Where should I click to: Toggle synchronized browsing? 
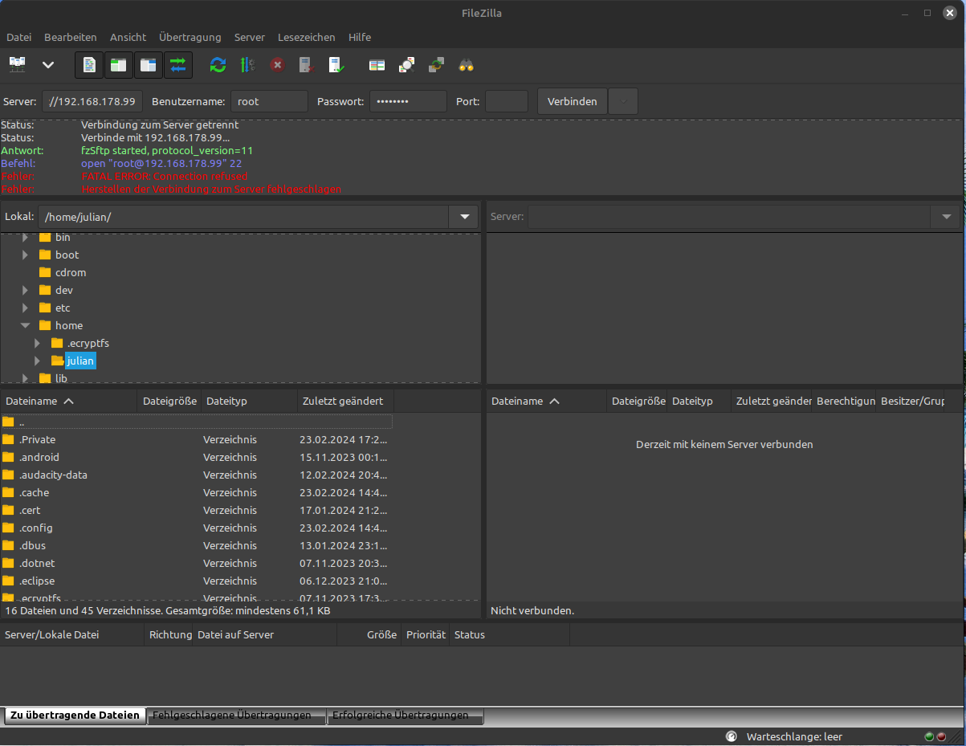[436, 65]
